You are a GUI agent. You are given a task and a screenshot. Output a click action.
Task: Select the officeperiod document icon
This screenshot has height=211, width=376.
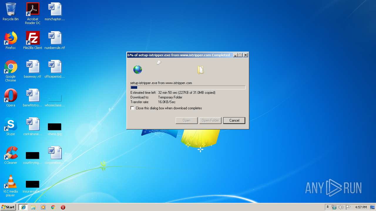55,69
